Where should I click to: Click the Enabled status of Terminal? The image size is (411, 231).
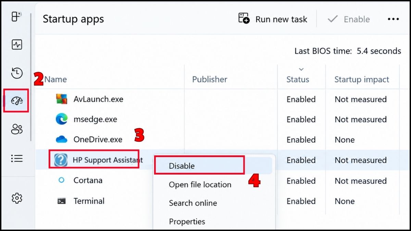(x=301, y=201)
